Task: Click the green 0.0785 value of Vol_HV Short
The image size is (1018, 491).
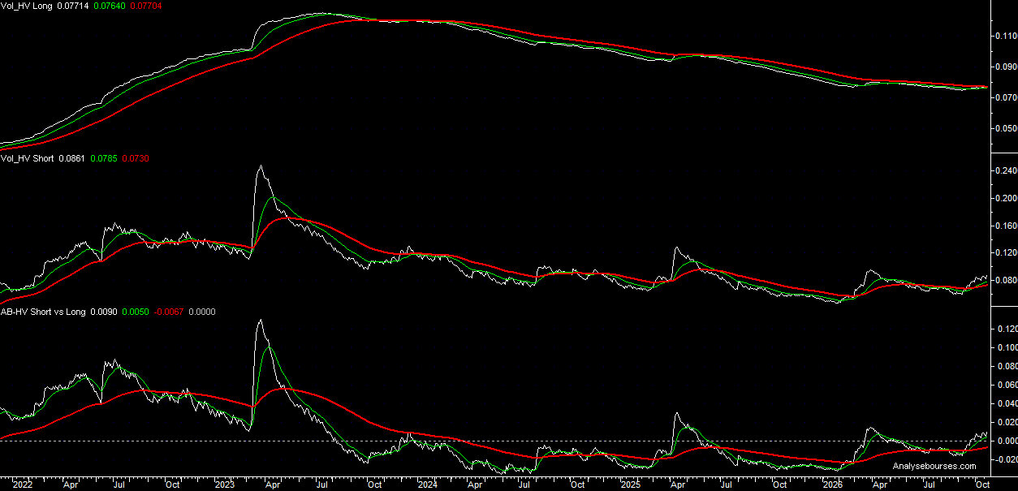Action: tap(104, 158)
